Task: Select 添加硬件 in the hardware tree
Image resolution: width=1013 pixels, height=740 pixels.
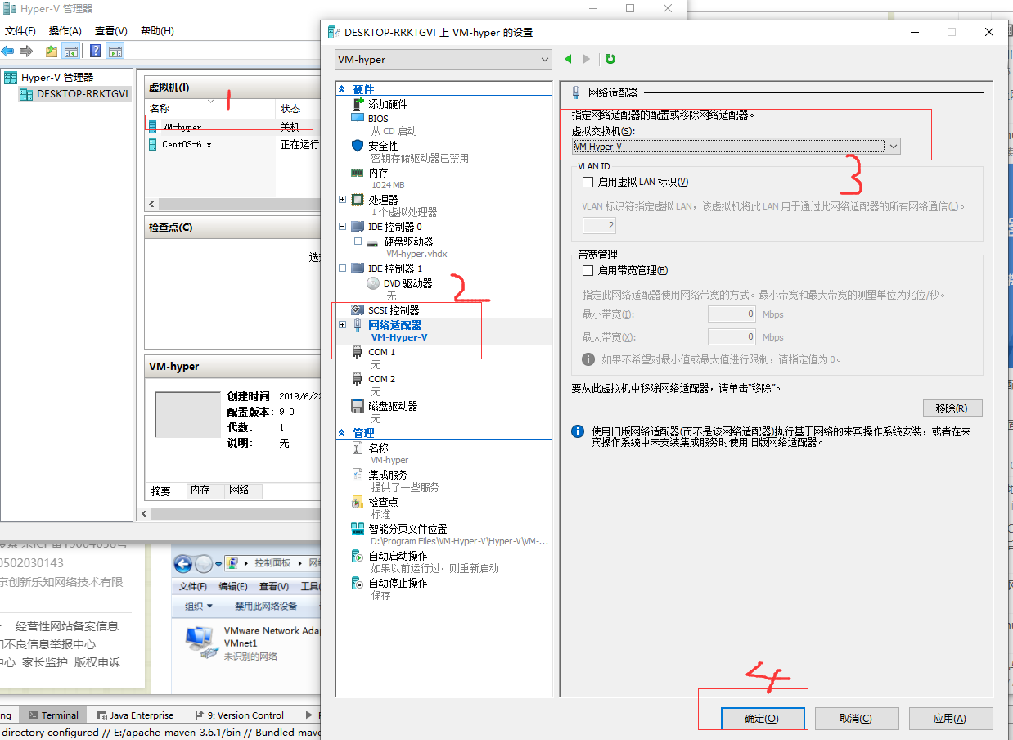Action: 388,104
